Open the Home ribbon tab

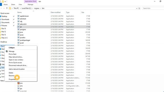(6, 5)
